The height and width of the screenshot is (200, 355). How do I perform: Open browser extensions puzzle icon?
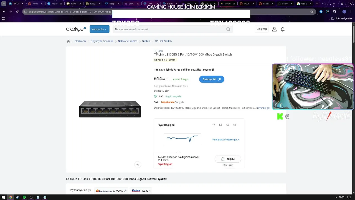coord(334,12)
